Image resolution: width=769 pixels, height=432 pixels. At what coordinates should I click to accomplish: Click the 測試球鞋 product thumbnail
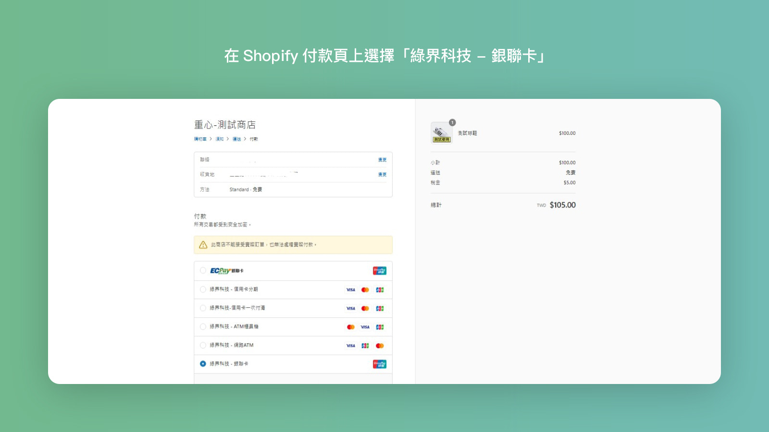pos(441,132)
